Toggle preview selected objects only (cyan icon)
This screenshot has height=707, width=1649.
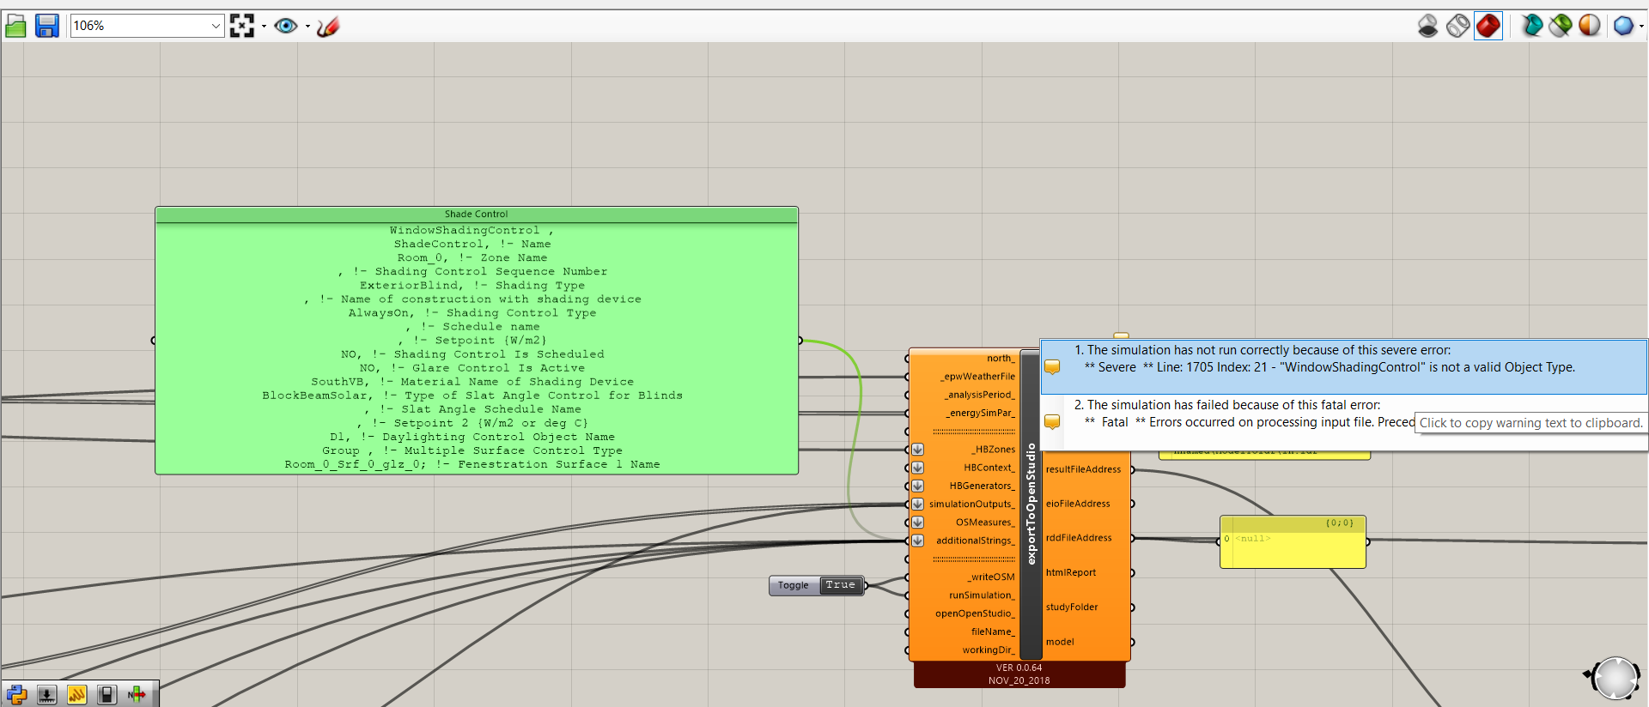(x=1531, y=26)
